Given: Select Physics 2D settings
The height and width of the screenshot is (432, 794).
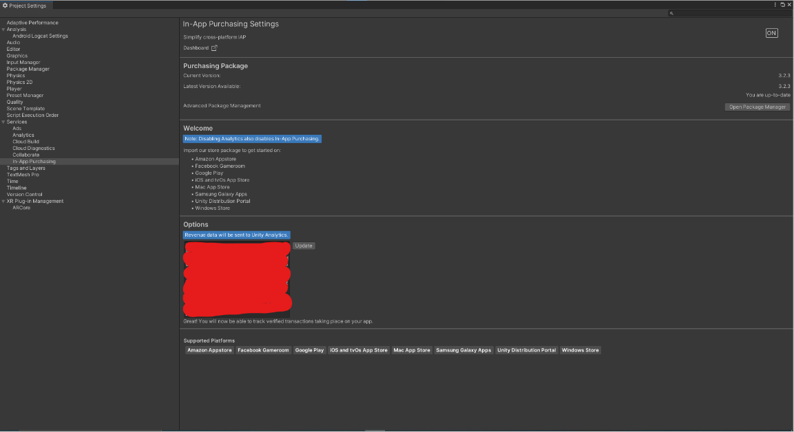Looking at the screenshot, I should pyautogui.click(x=19, y=82).
